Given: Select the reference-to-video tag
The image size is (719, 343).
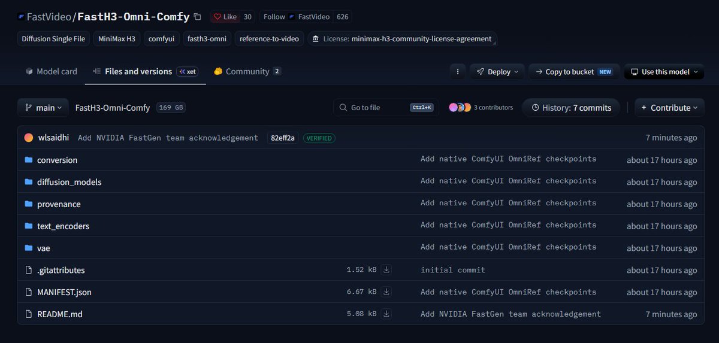Looking at the screenshot, I should coord(269,39).
